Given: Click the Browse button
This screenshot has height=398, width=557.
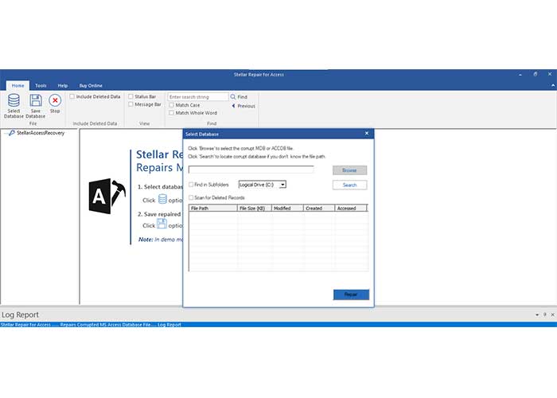Looking at the screenshot, I should 349,170.
